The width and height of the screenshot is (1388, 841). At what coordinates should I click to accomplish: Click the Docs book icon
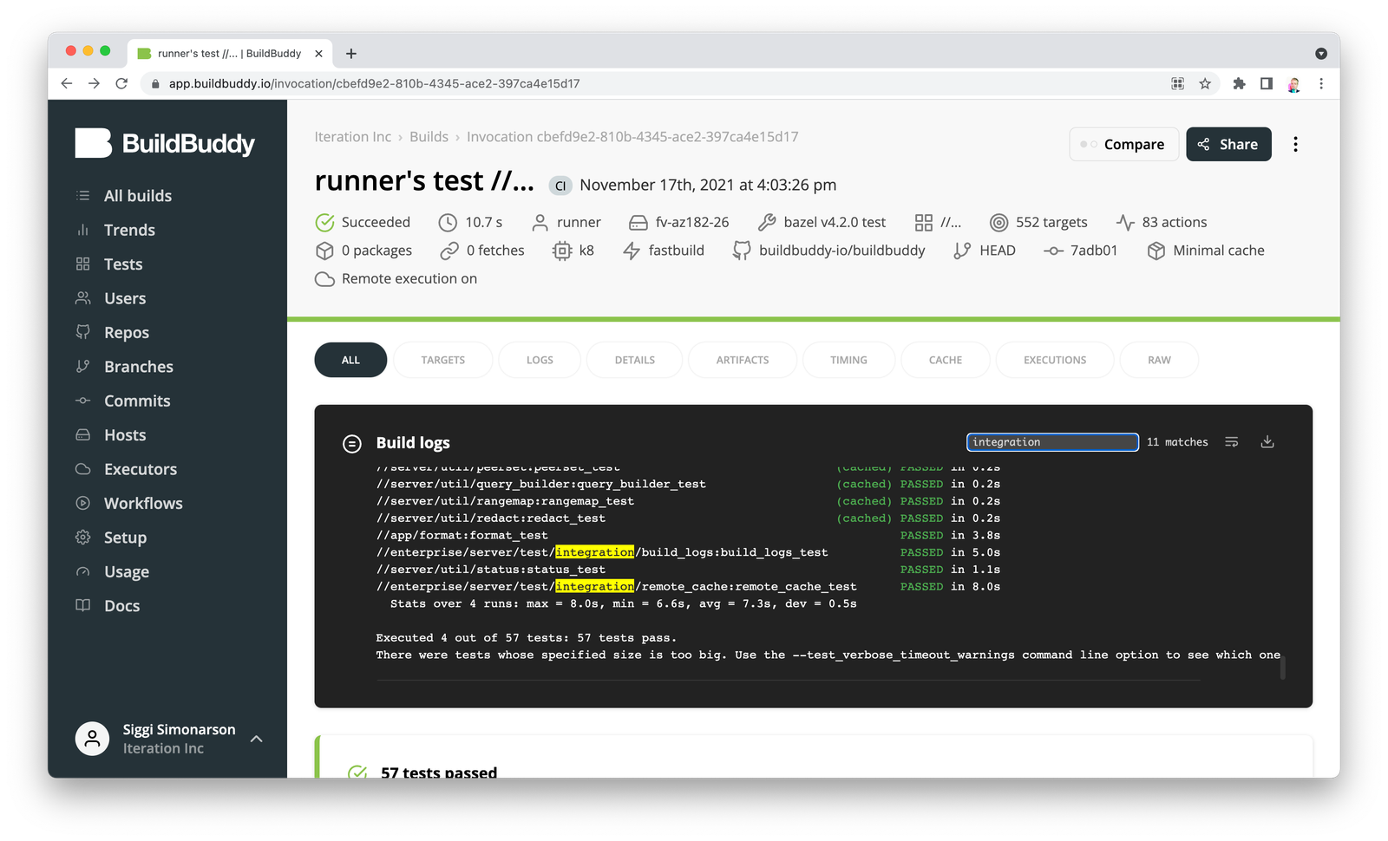coord(83,605)
